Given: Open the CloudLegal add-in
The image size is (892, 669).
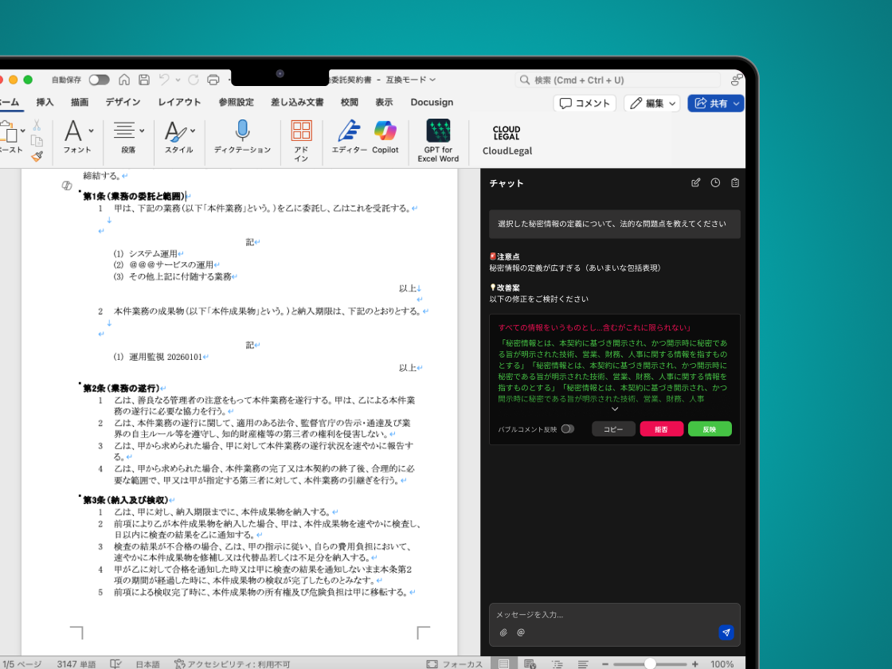Looking at the screenshot, I should 507,140.
